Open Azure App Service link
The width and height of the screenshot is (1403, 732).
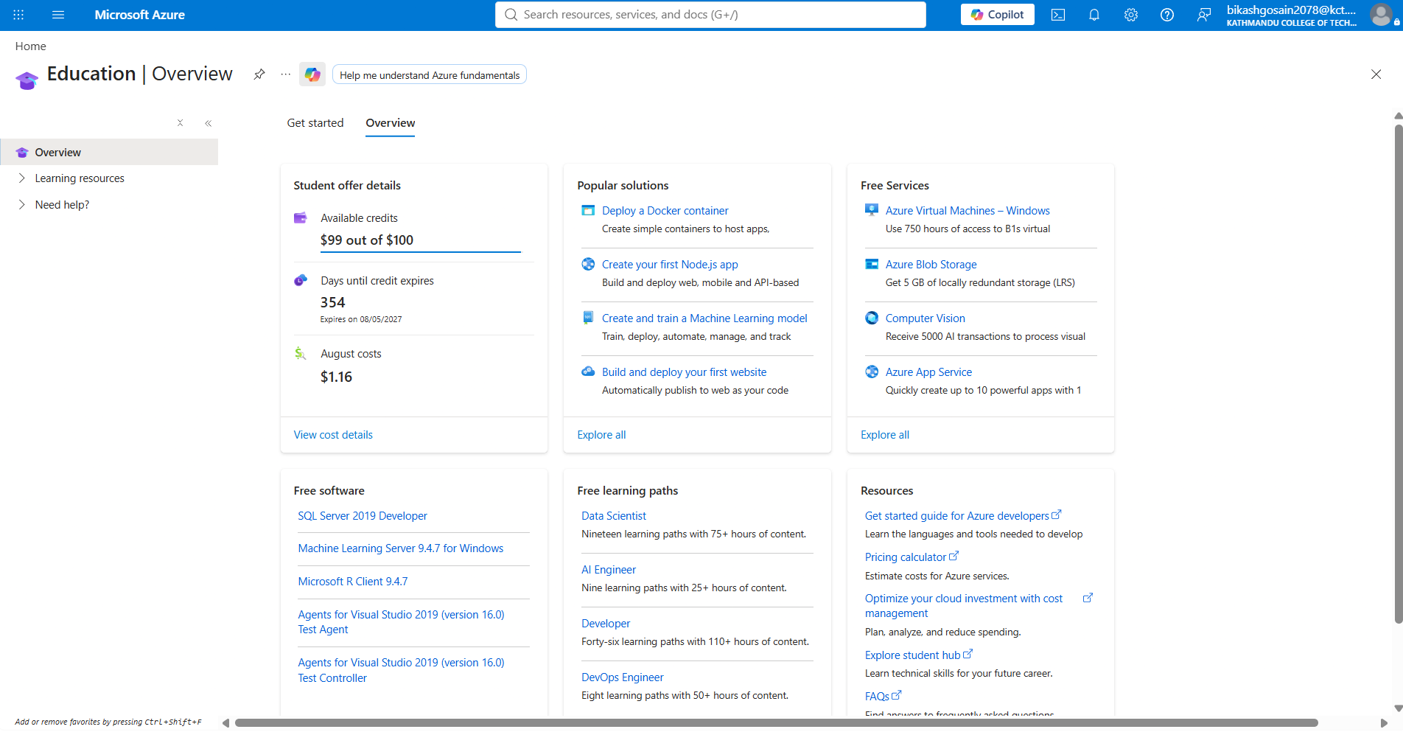click(x=928, y=372)
